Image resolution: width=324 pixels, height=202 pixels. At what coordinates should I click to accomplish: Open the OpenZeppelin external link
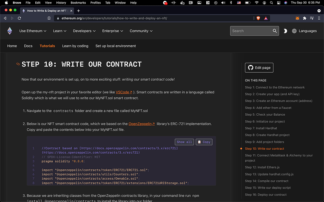(142, 124)
